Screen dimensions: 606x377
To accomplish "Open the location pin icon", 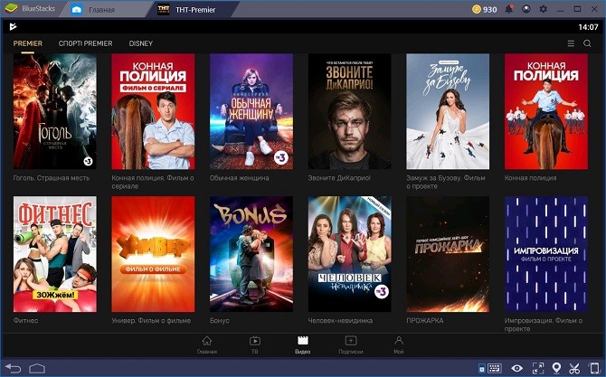I will [x=556, y=368].
